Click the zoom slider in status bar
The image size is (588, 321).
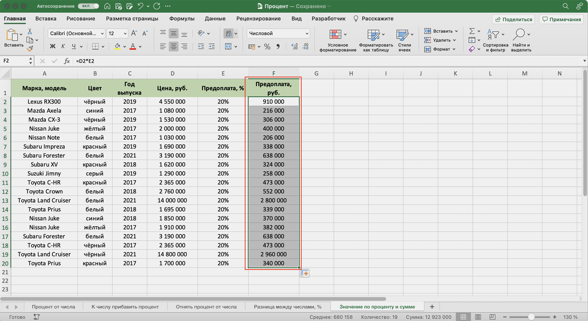point(531,317)
